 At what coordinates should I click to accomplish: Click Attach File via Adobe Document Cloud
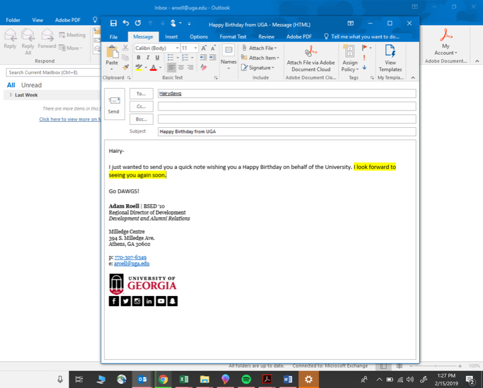click(x=311, y=58)
